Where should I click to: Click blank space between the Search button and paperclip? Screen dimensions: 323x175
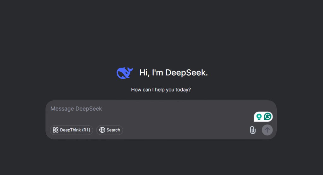185,130
